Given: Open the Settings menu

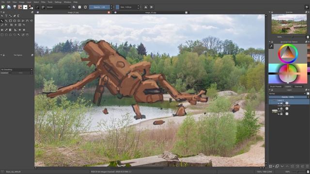Looking at the screenshot, I should click(58, 2).
